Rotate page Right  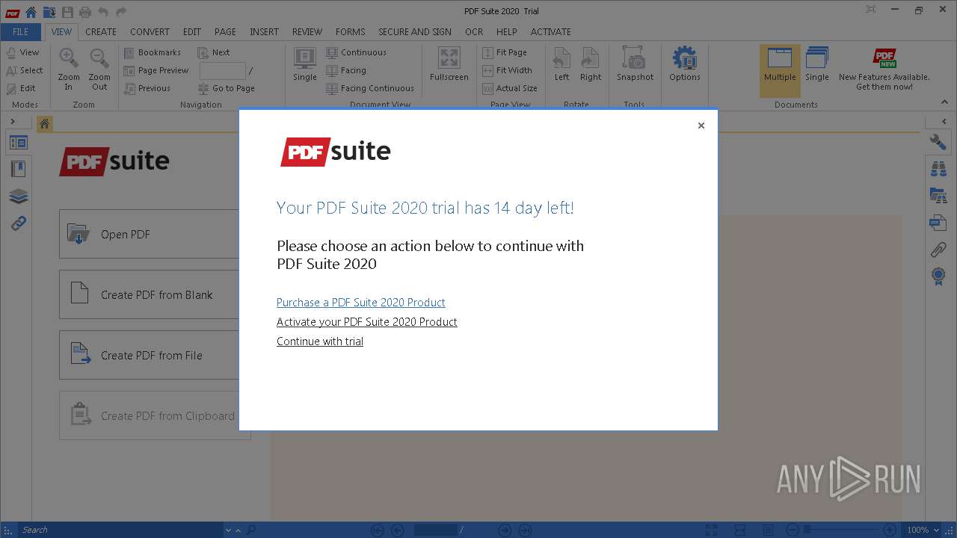(x=591, y=65)
